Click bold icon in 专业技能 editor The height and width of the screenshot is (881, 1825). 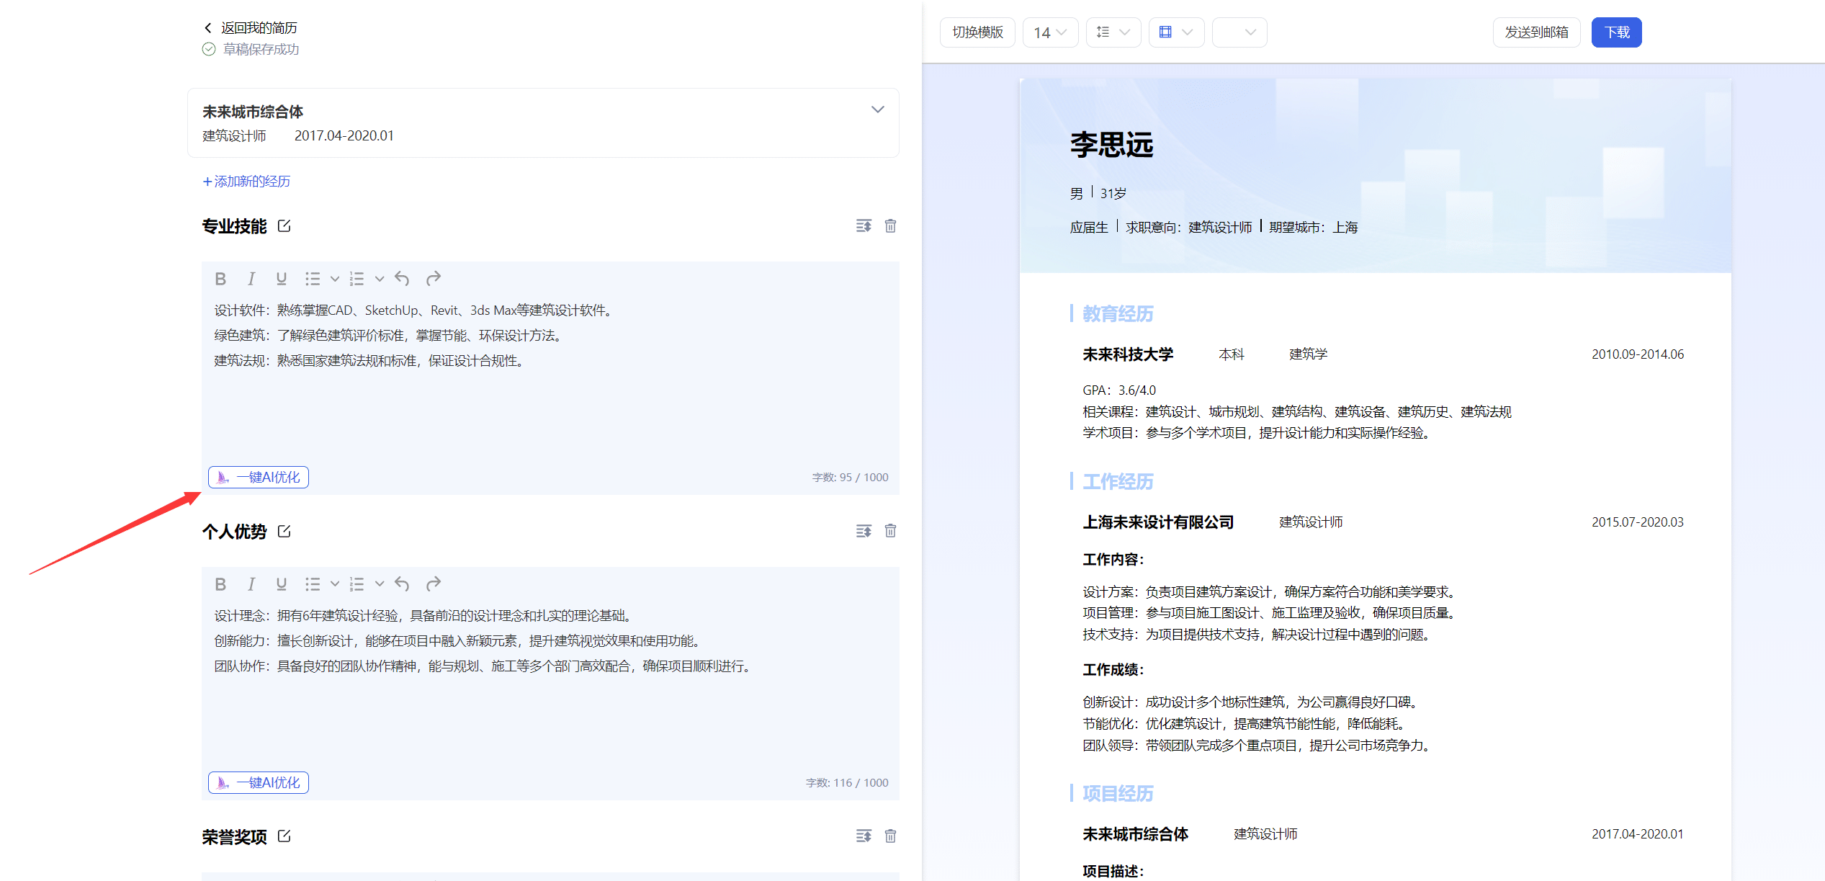[220, 279]
